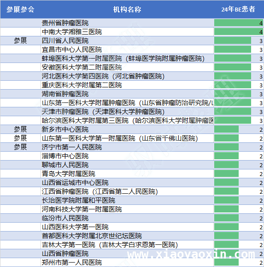Screen dimensions: 264x267
Task: Click the 天津市肿瘤医院 cell
Action: coord(127,111)
